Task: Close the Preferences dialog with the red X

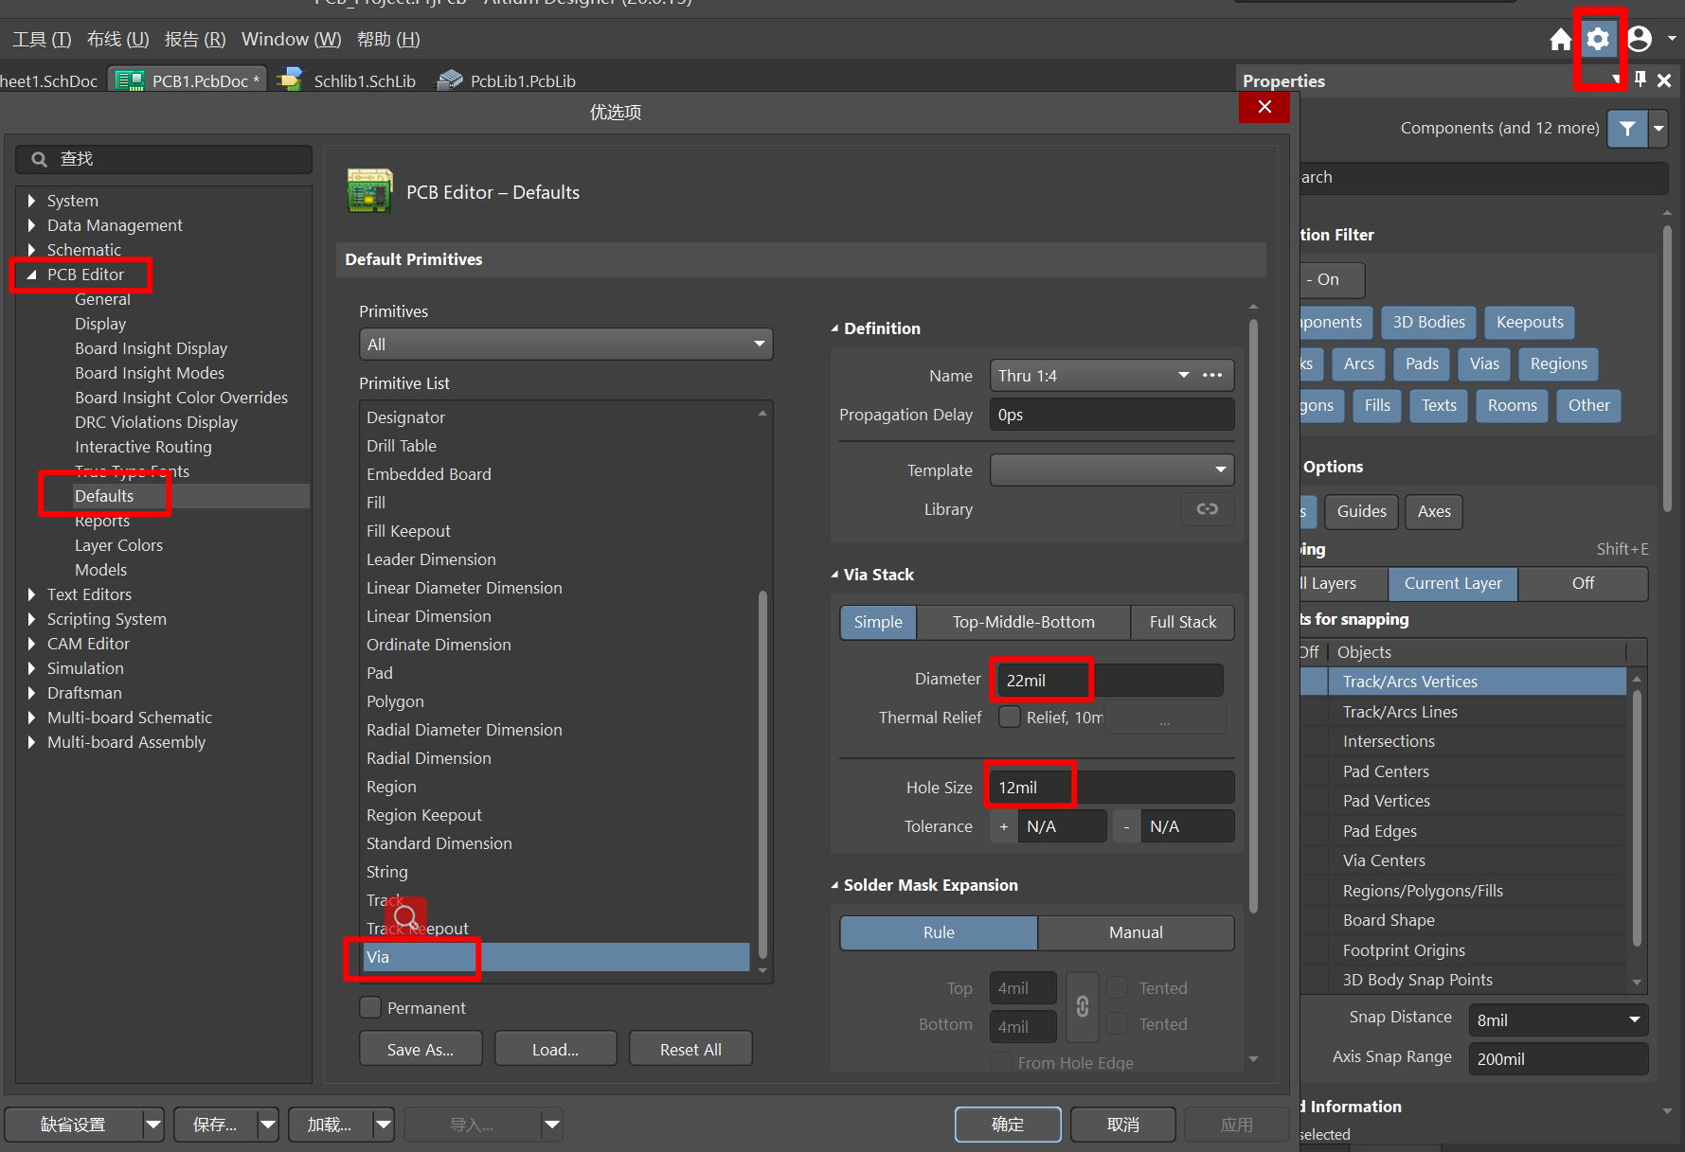Action: click(x=1264, y=107)
